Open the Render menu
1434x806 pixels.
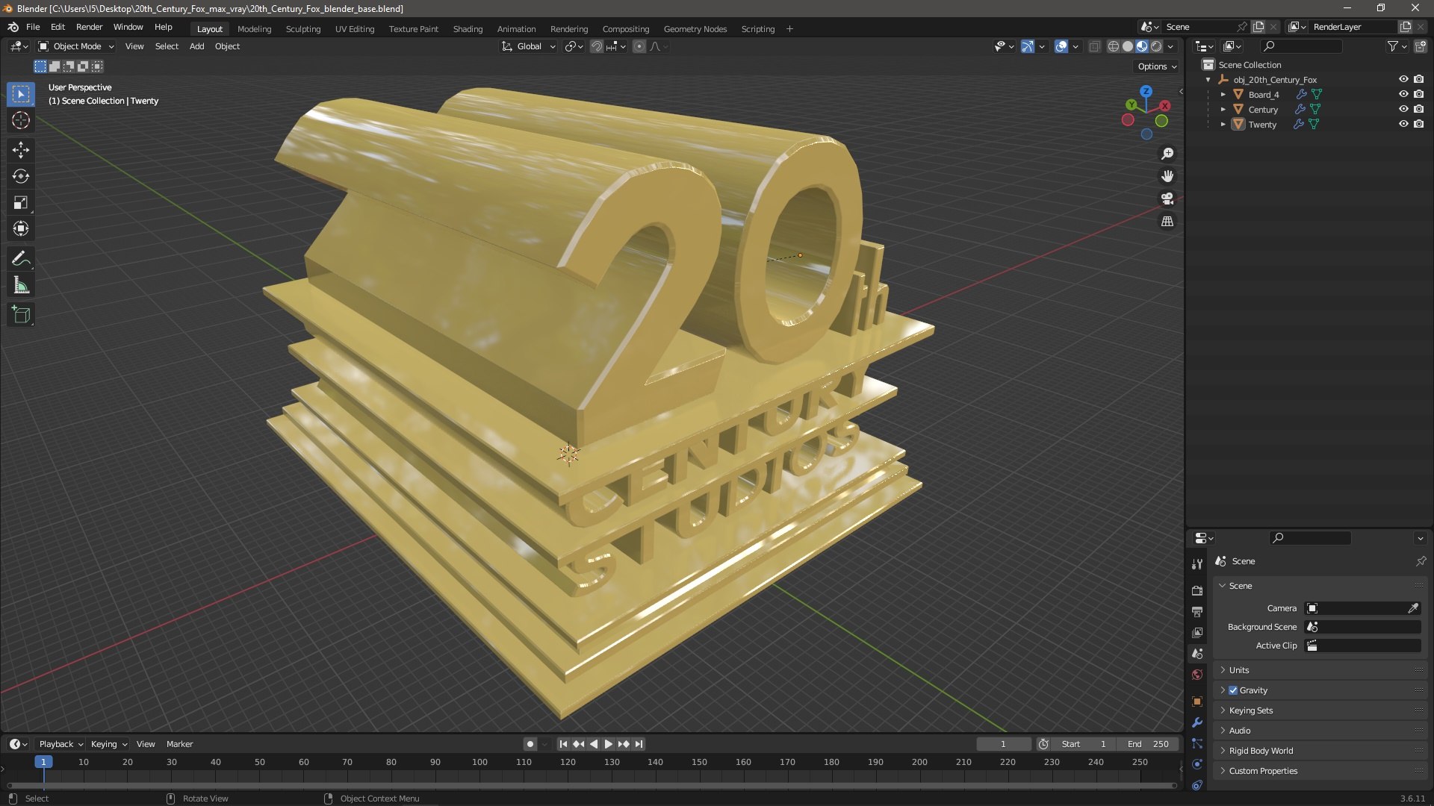click(x=89, y=27)
